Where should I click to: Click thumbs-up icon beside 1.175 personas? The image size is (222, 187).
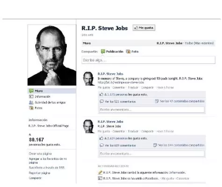101,94
